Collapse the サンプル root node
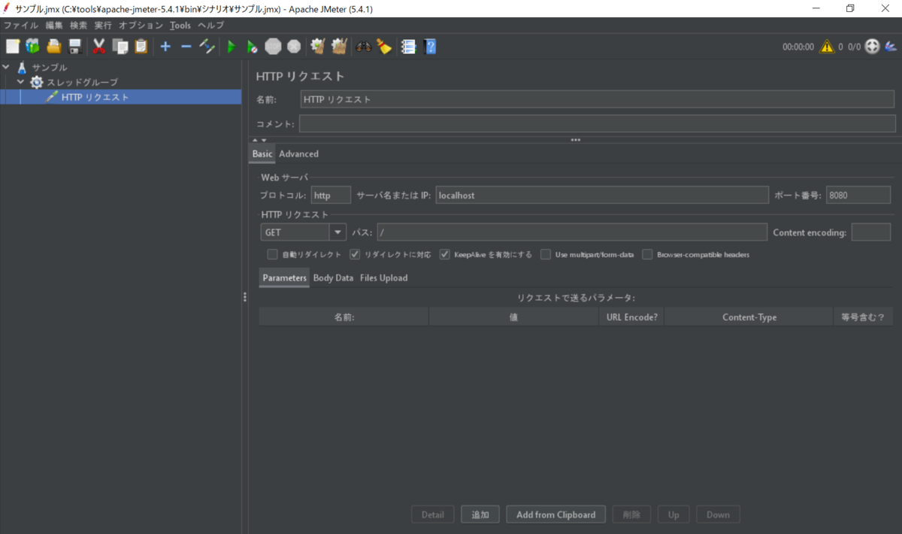 (8, 67)
